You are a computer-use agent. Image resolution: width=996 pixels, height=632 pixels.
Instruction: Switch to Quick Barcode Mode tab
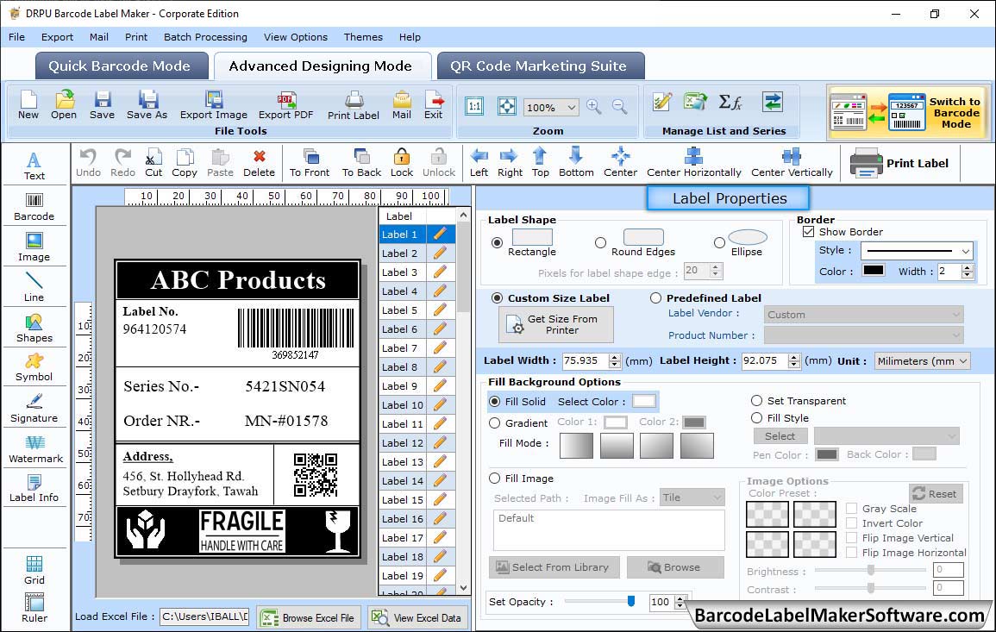click(x=121, y=66)
